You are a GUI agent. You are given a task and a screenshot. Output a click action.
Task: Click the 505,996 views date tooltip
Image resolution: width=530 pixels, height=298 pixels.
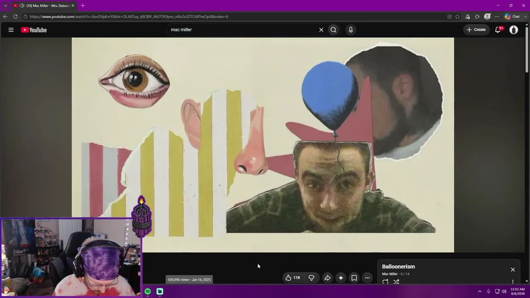189,280
